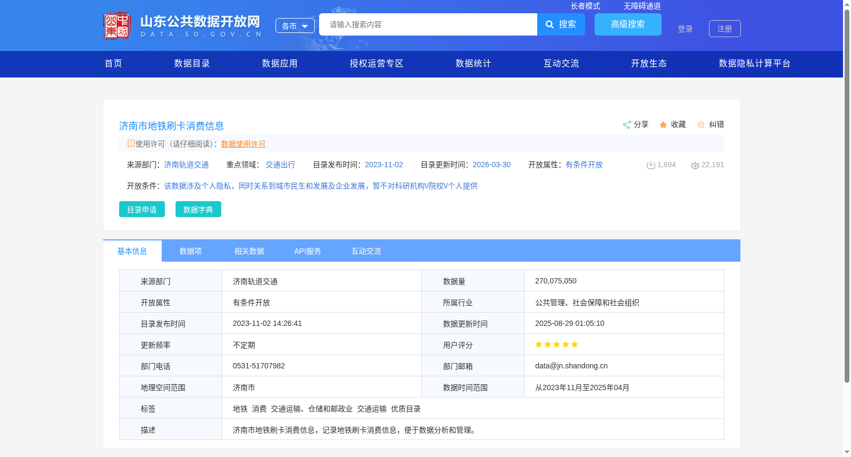Click the Shandong Open Data site logo
851x457 pixels.
[x=182, y=25]
